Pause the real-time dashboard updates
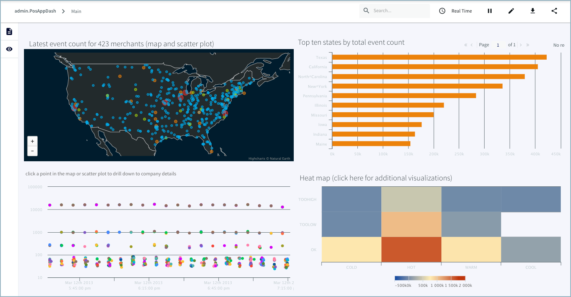571x297 pixels. (490, 11)
